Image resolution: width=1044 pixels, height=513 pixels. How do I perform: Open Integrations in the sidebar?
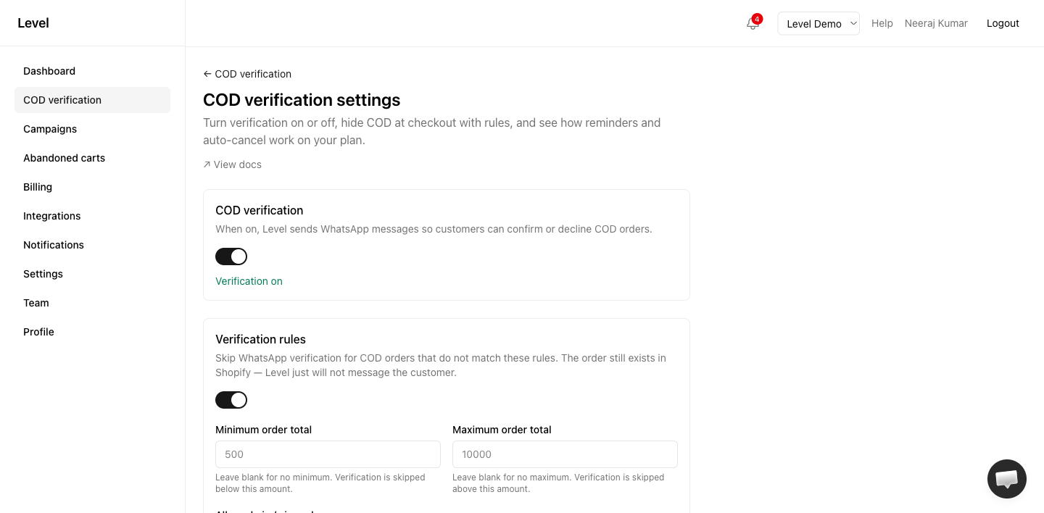tap(92, 216)
